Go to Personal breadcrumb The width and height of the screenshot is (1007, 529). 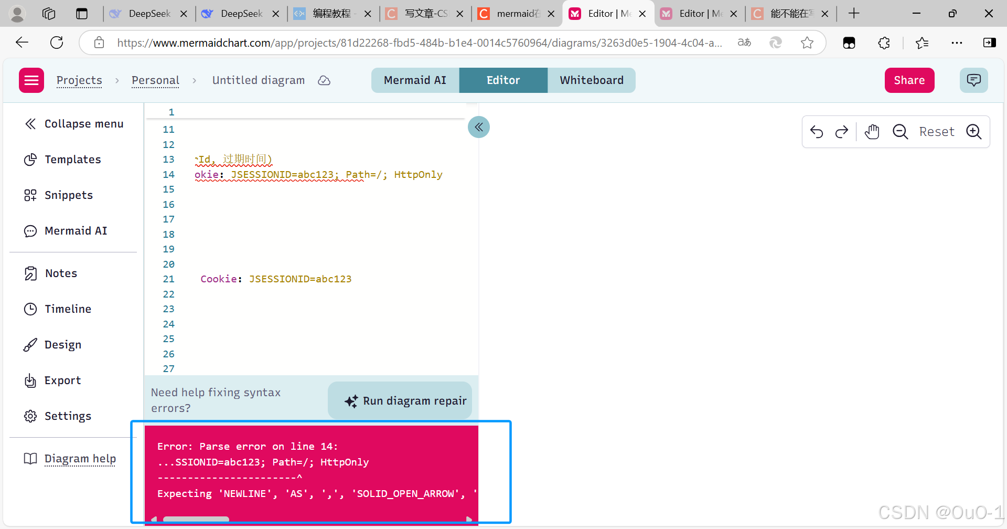[x=155, y=80]
